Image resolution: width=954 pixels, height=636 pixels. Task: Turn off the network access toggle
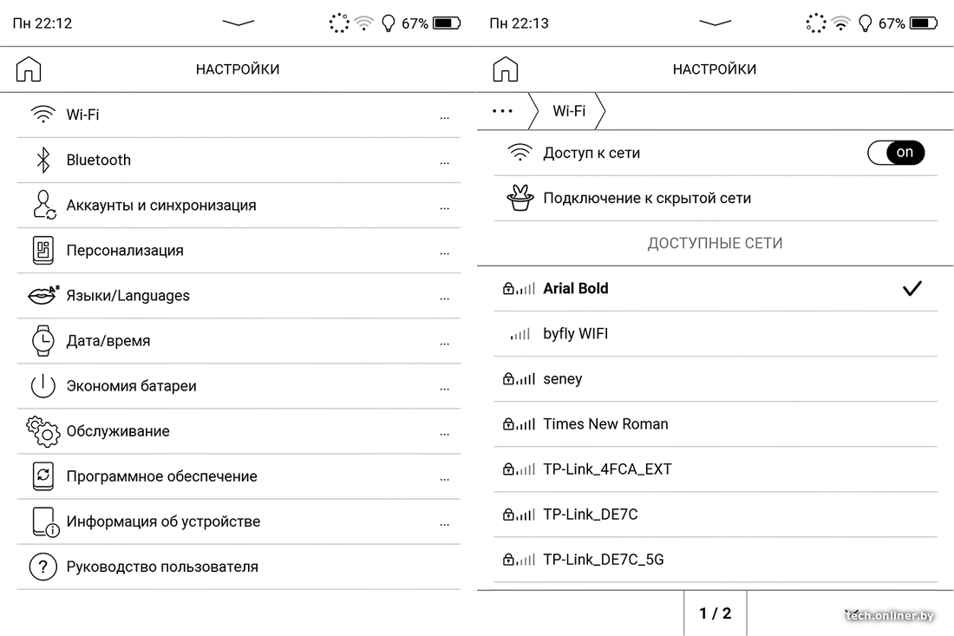pos(896,153)
